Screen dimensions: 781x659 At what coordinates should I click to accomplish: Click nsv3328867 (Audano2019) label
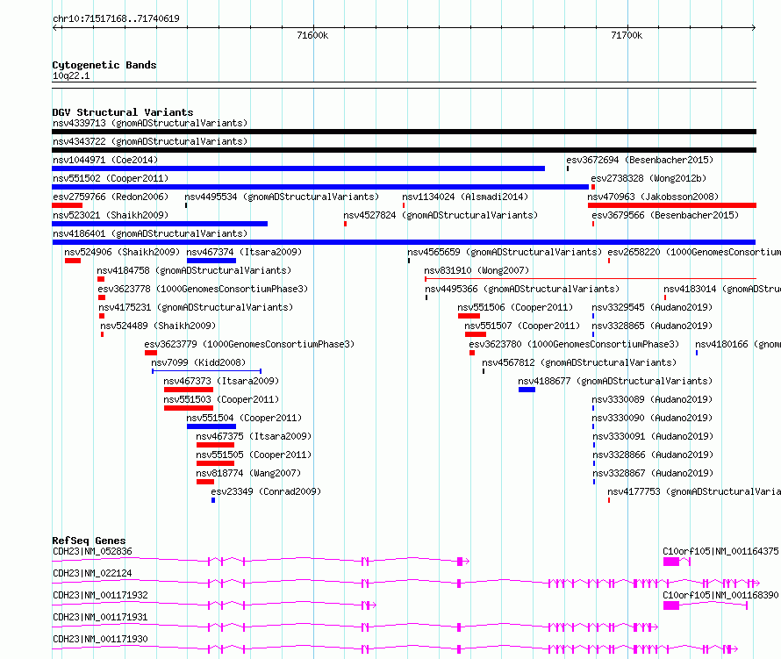click(x=652, y=473)
